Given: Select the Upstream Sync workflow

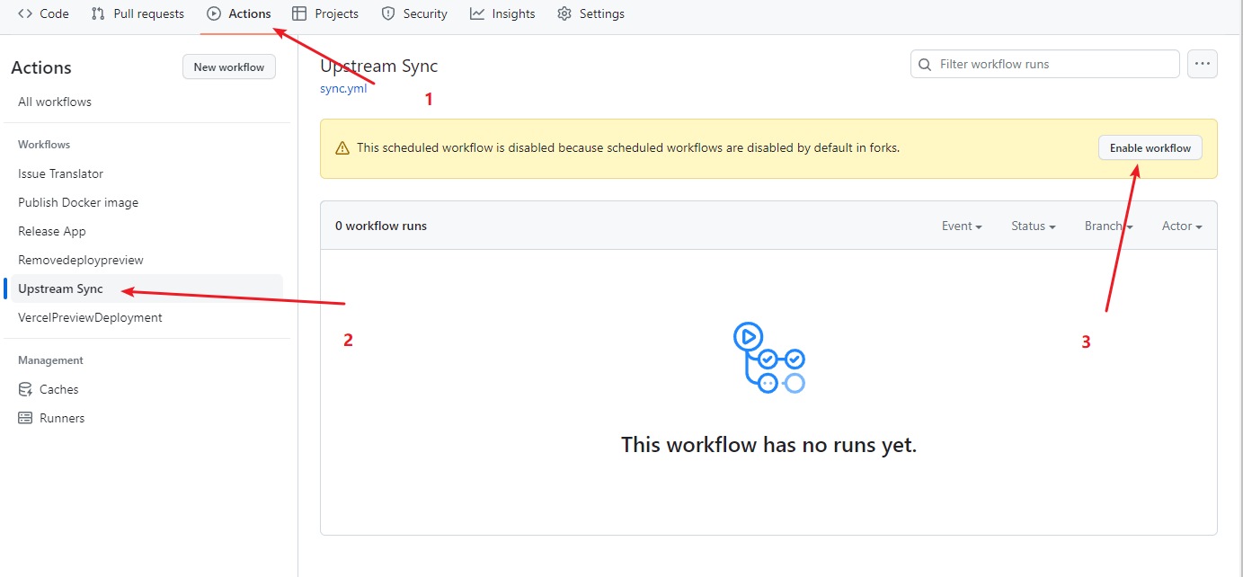Looking at the screenshot, I should point(60,288).
